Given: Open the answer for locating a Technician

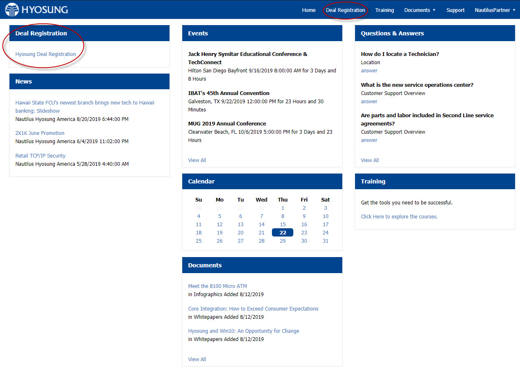Looking at the screenshot, I should pos(369,70).
